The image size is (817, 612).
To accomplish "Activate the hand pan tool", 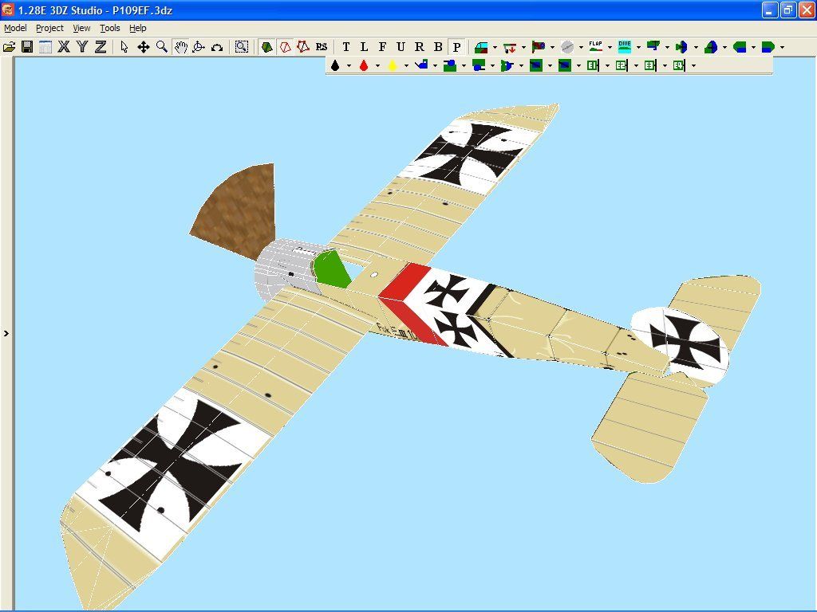I will (x=181, y=47).
